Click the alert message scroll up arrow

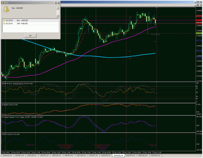pyautogui.click(x=58, y=8)
